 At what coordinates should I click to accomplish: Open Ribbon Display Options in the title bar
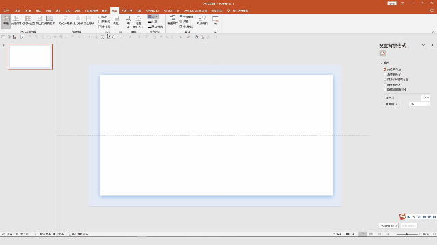point(403,3)
